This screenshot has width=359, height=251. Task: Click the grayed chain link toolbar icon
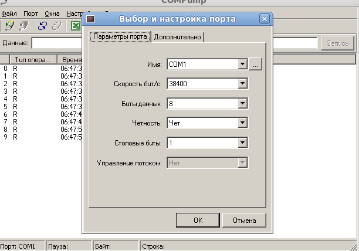click(57, 26)
